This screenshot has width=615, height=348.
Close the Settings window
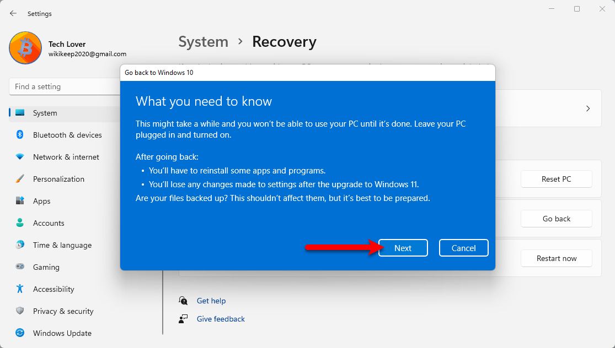pyautogui.click(x=602, y=9)
